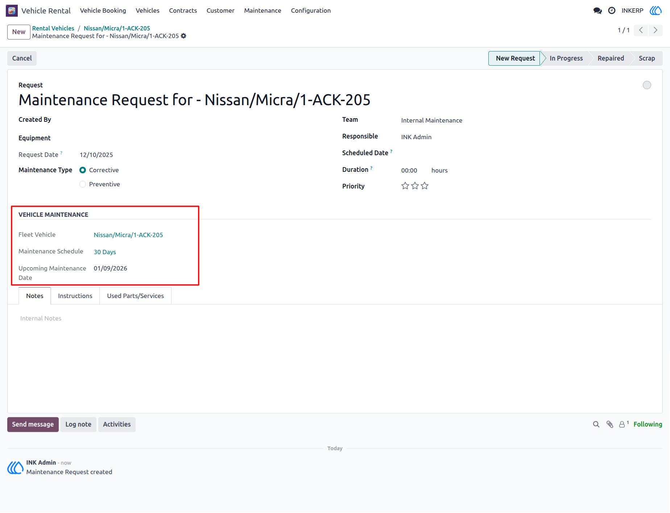The image size is (670, 513).
Task: Set priority to first star
Action: point(405,186)
